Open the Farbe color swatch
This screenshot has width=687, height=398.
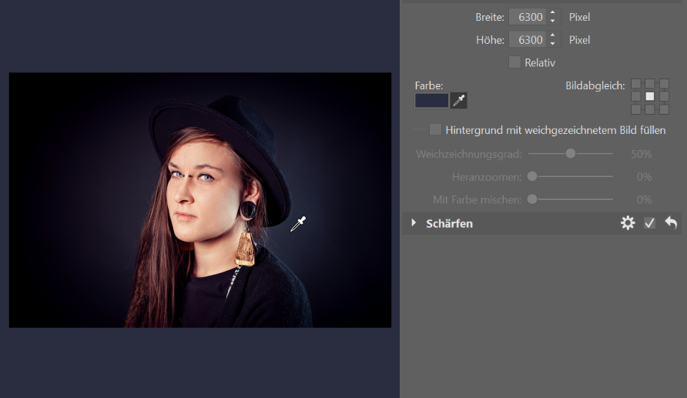tap(431, 100)
